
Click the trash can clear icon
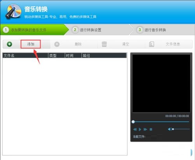(104, 44)
